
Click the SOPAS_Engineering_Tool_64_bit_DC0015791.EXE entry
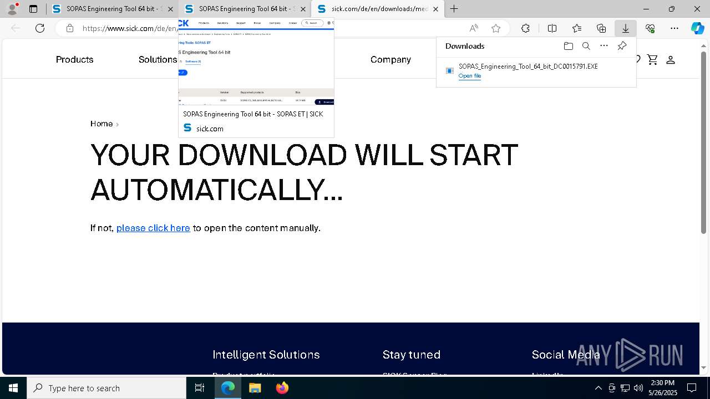(x=528, y=66)
